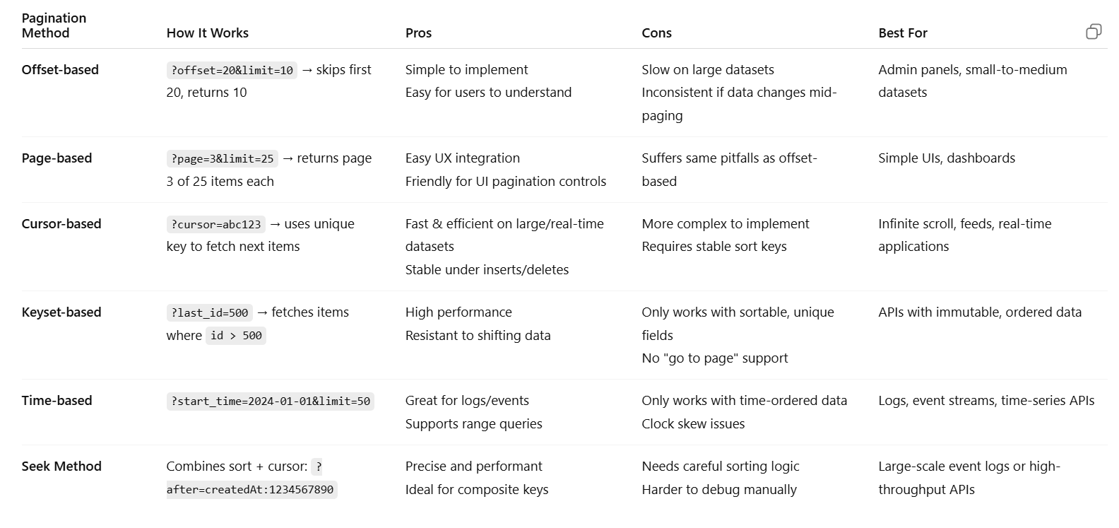Image resolution: width=1119 pixels, height=528 pixels.
Task: Click the "id > 500" inline code
Action: pyautogui.click(x=236, y=336)
